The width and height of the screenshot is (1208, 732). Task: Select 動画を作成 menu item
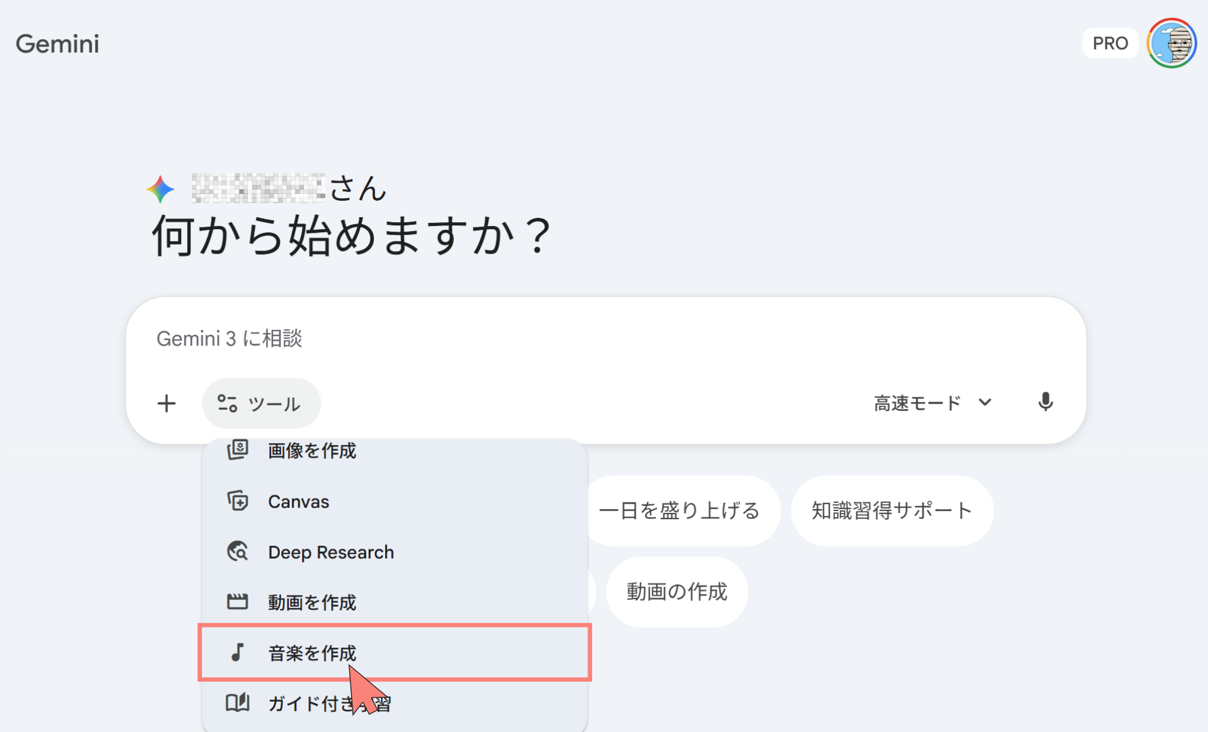312,602
